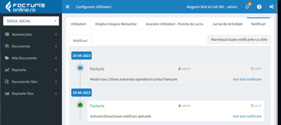Open Vezi text notificare for bank accounts module
Viewport: 281px width, 125px height.
coord(247,79)
